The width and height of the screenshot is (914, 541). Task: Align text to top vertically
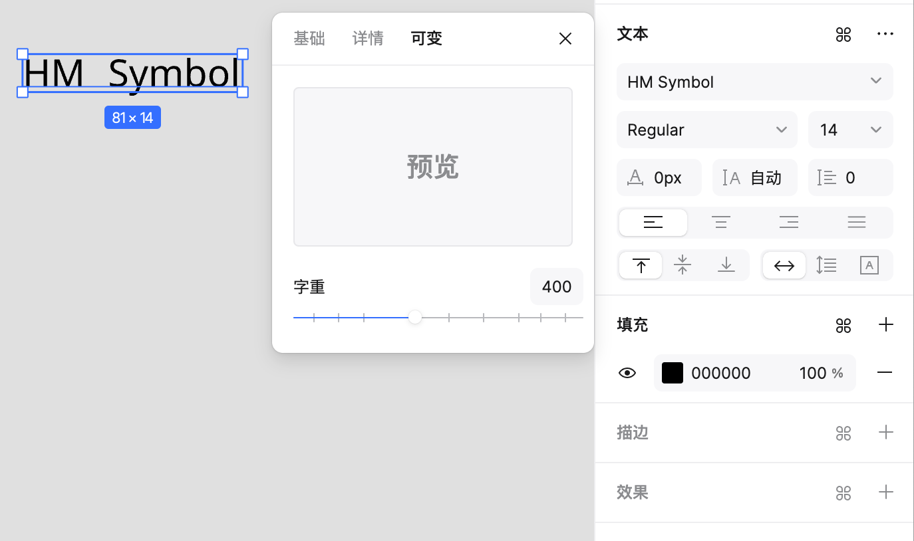[x=641, y=265]
